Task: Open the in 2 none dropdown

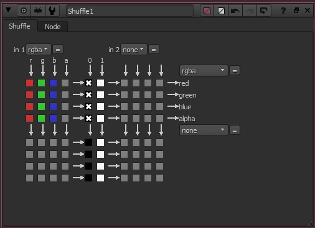Action: coord(133,50)
